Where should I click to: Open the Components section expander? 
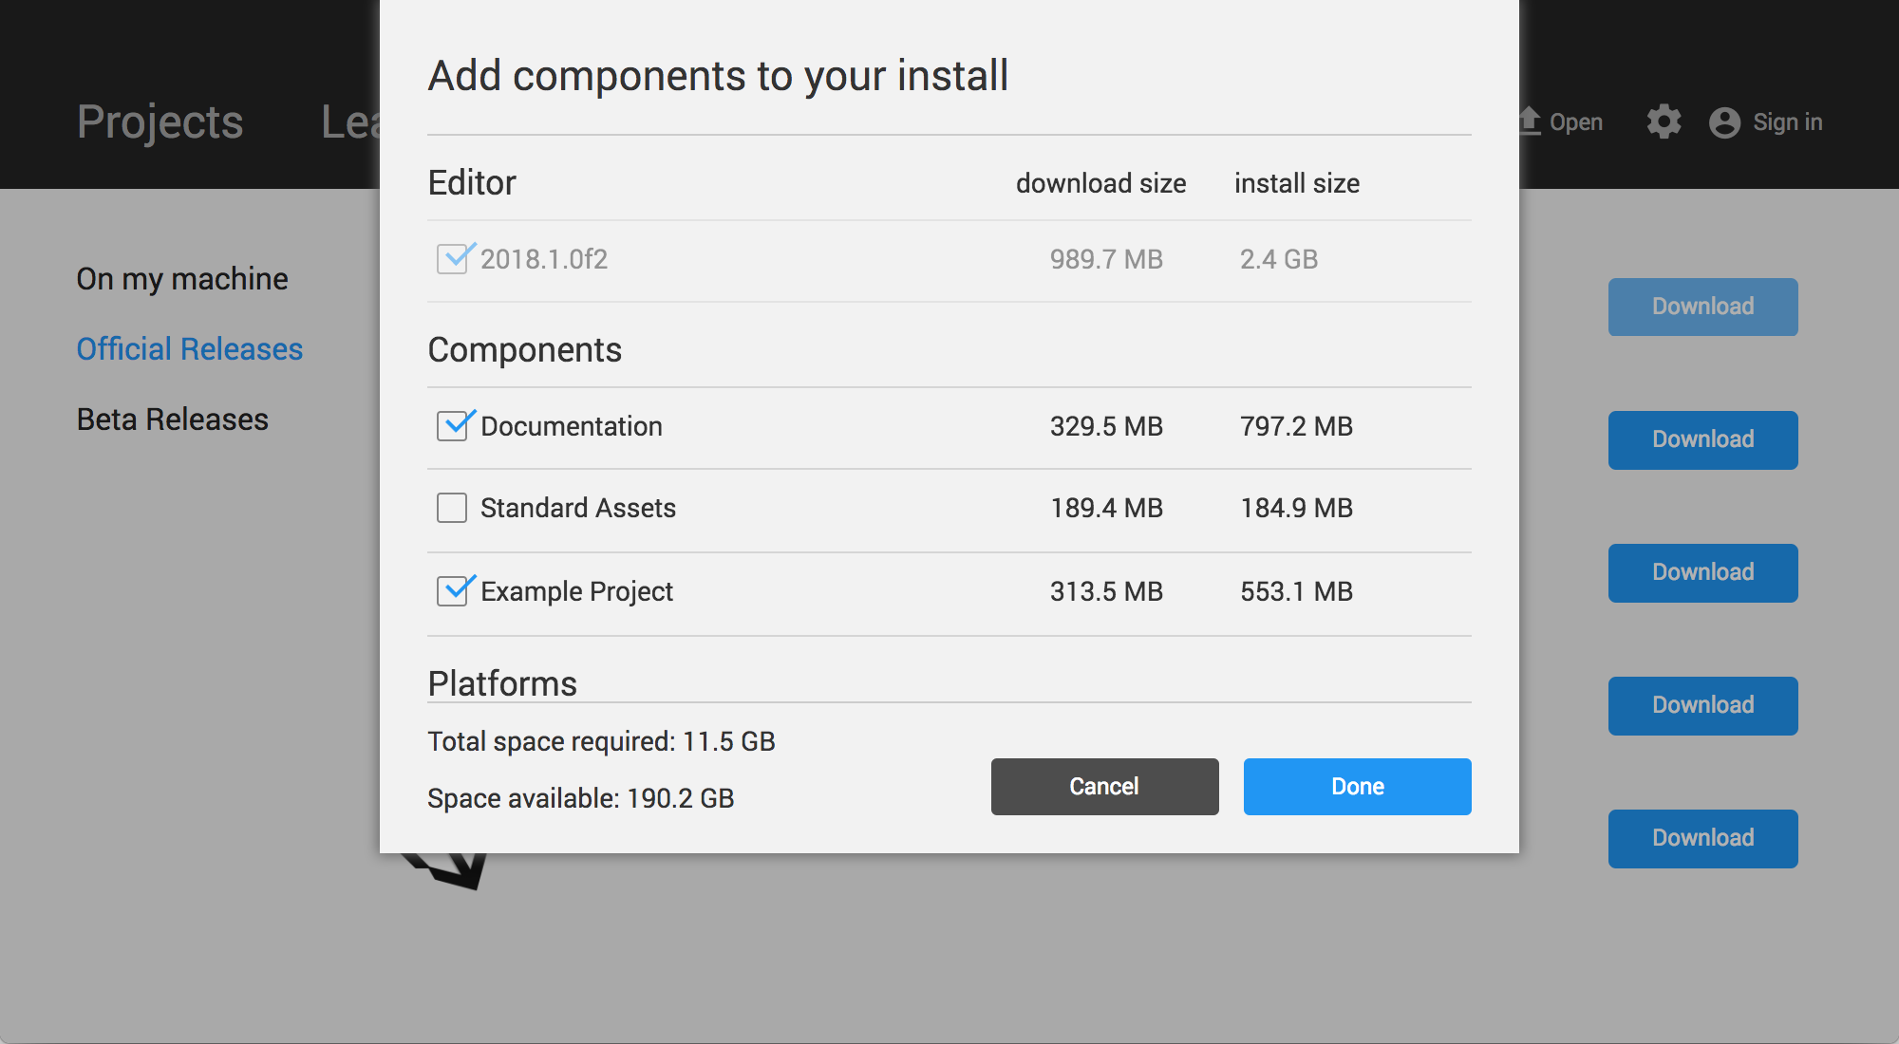point(526,348)
